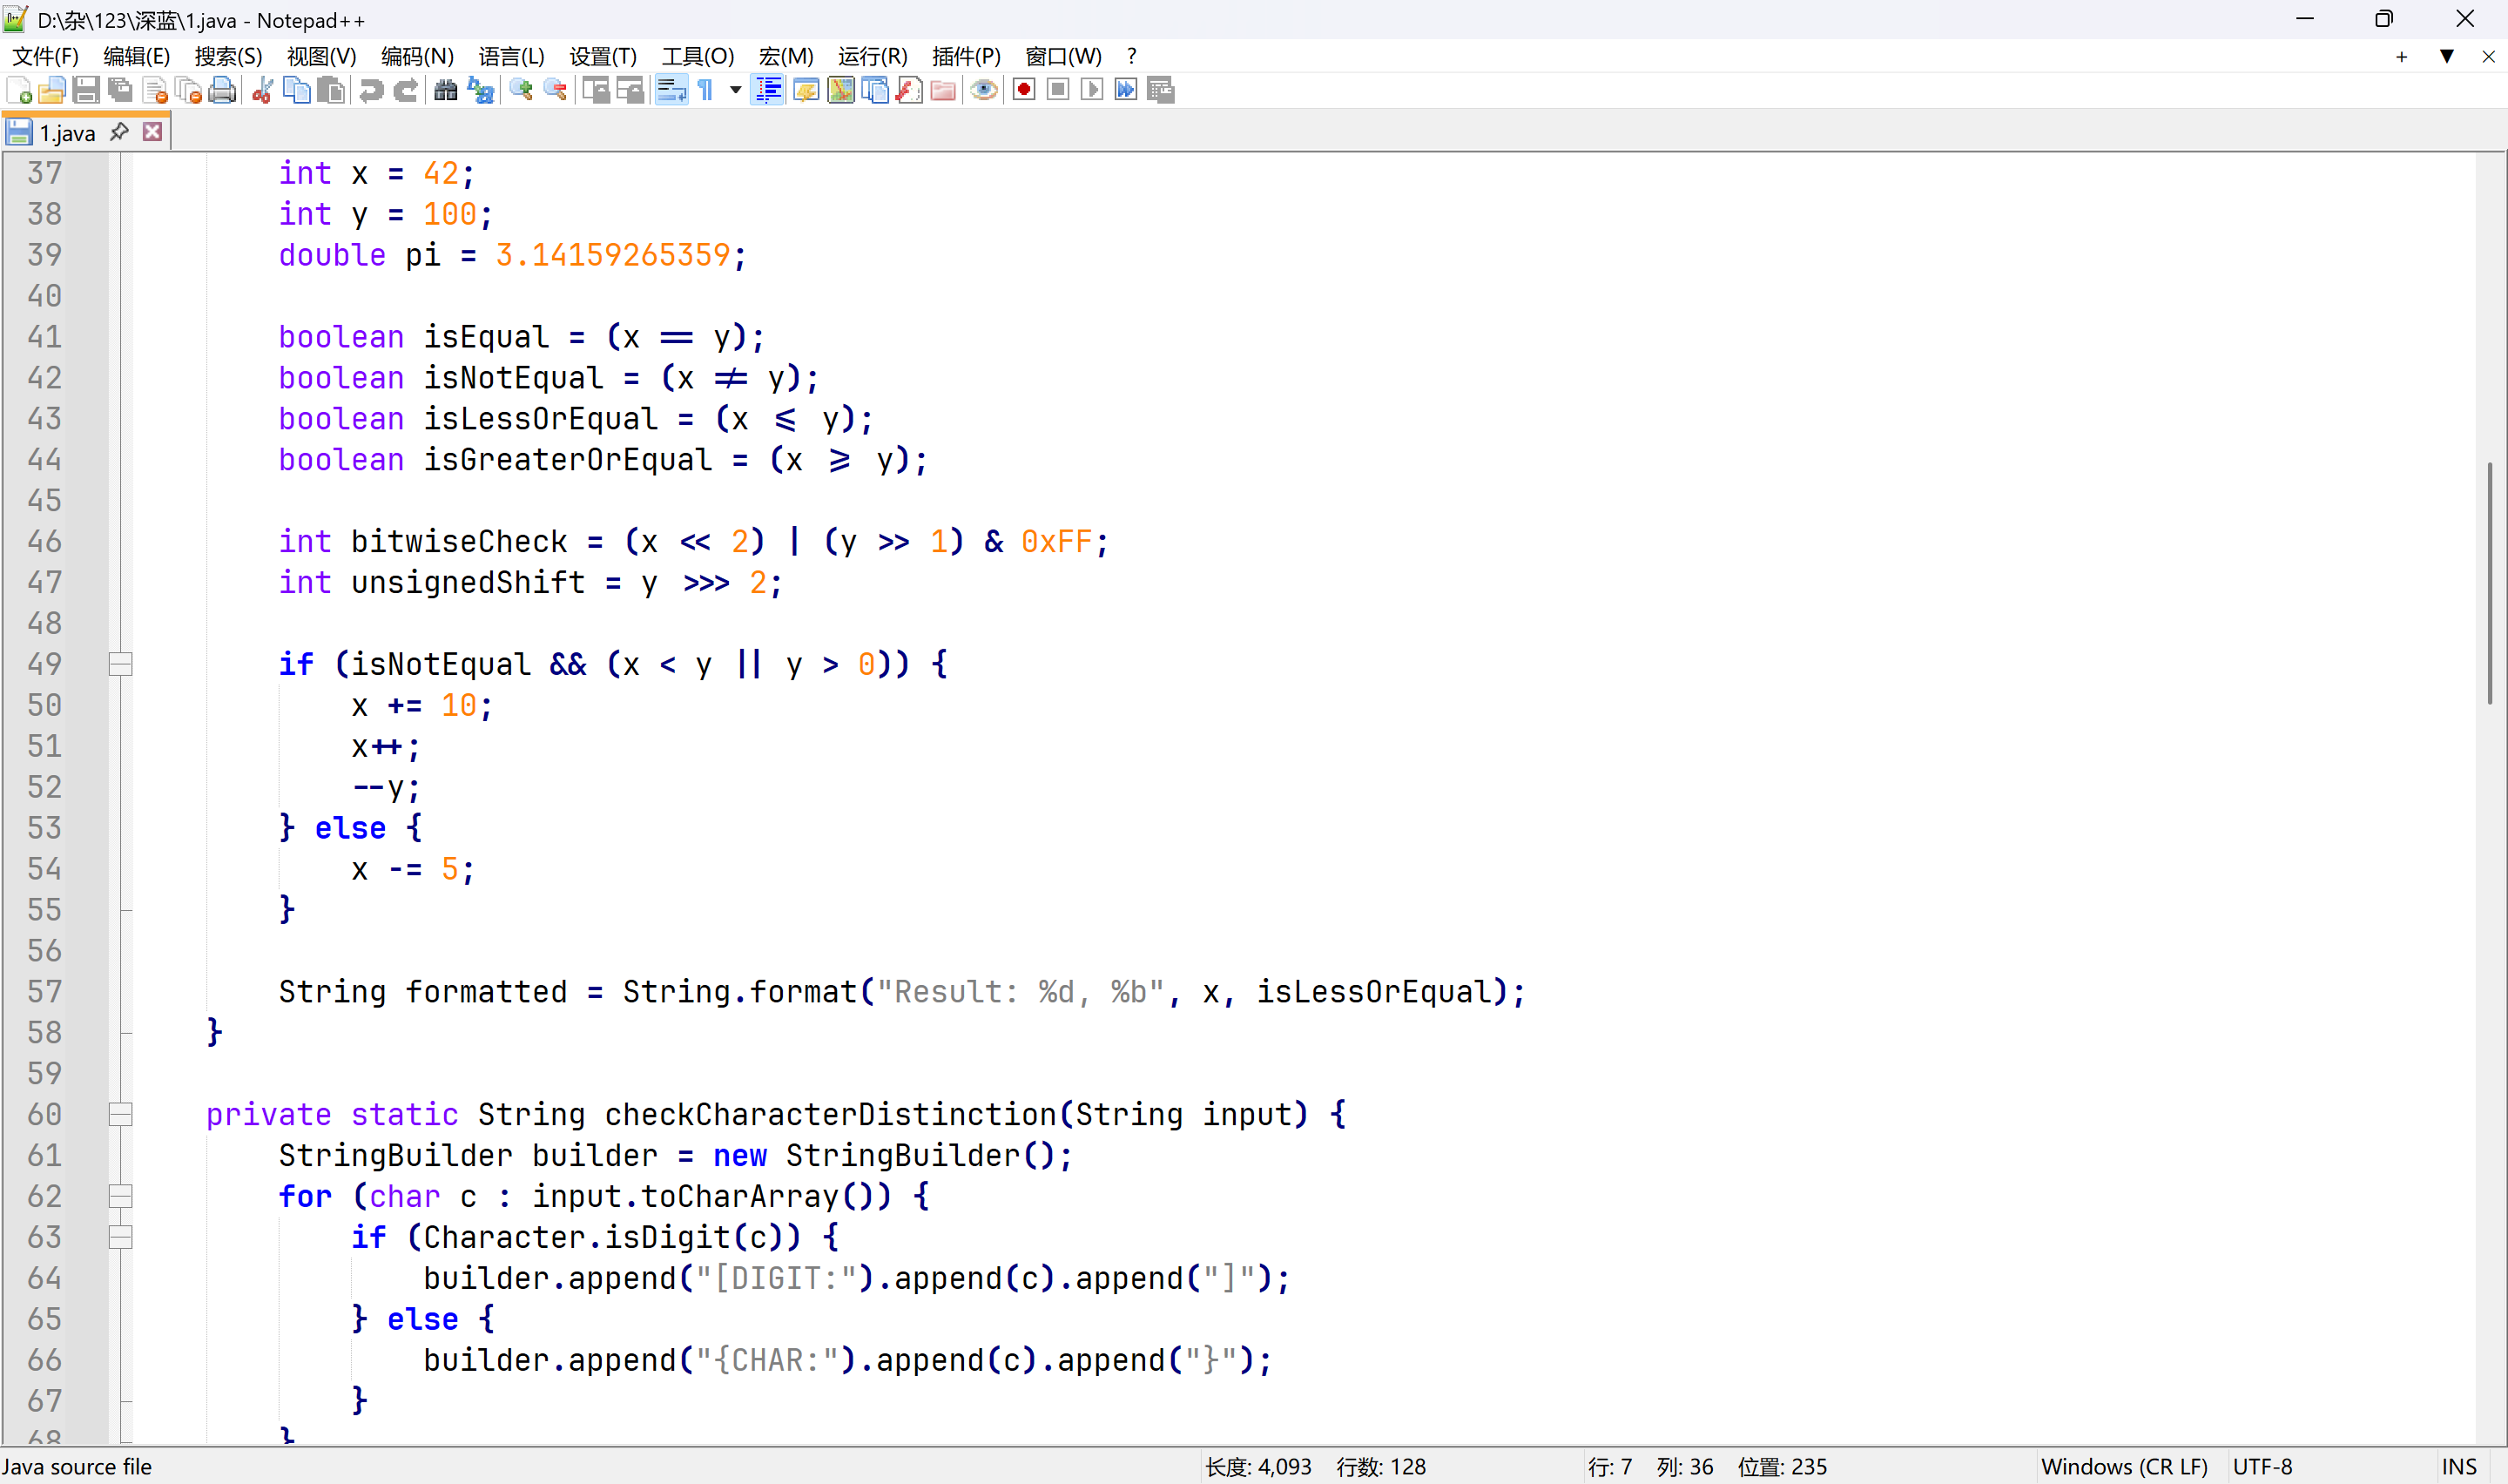Toggle synchronize vertical scrolling icon
Screen dimensions: 2508x1484
(x=597, y=91)
